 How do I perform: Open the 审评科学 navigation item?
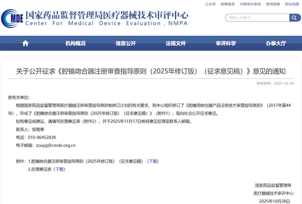coord(226,43)
